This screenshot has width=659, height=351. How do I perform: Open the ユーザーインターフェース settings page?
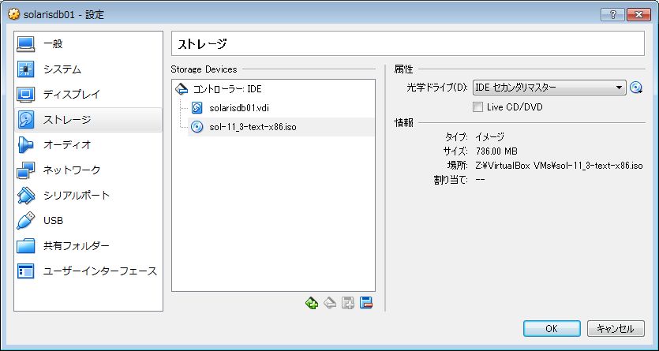(x=100, y=271)
